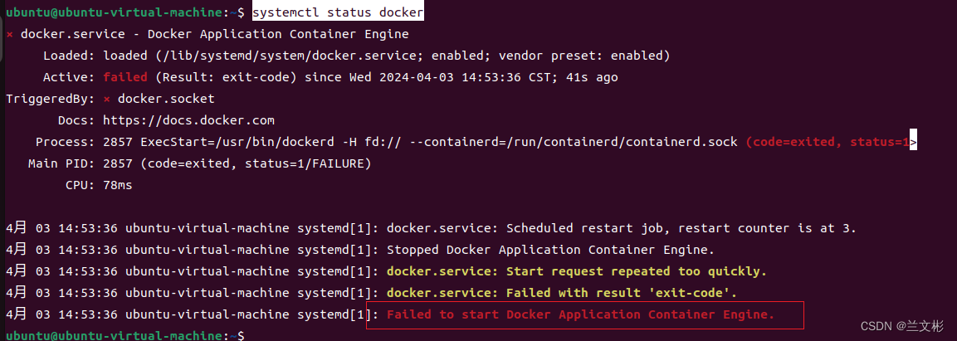
Task: Click the top ubuntu@ubuntu-virtual-machine prompt
Action: pos(124,12)
